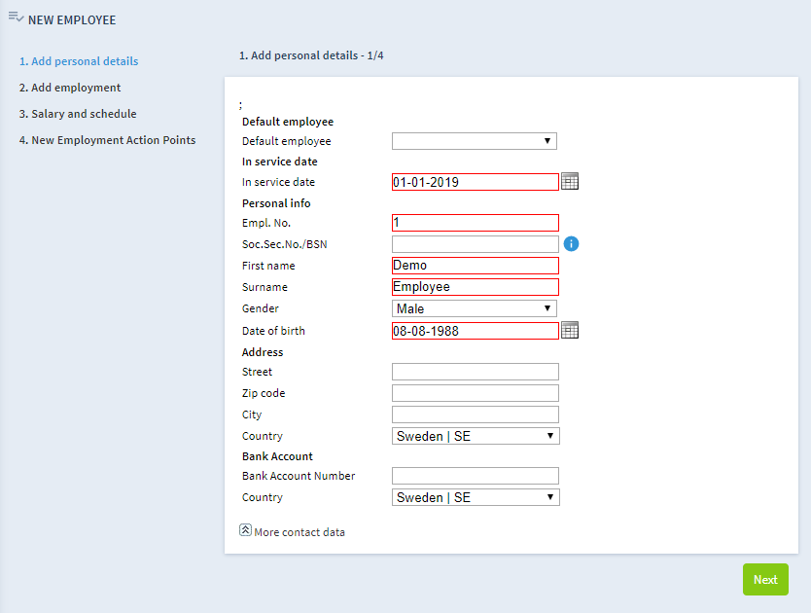811x613 pixels.
Task: Click the 'Personal info' section heading
Action: coord(276,203)
